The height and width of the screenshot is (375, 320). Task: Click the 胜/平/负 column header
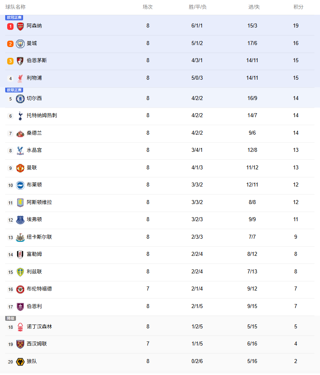tap(197, 7)
